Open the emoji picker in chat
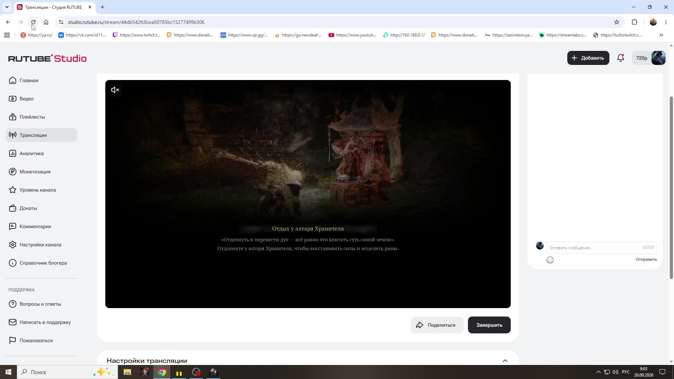The height and width of the screenshot is (379, 674). point(550,260)
